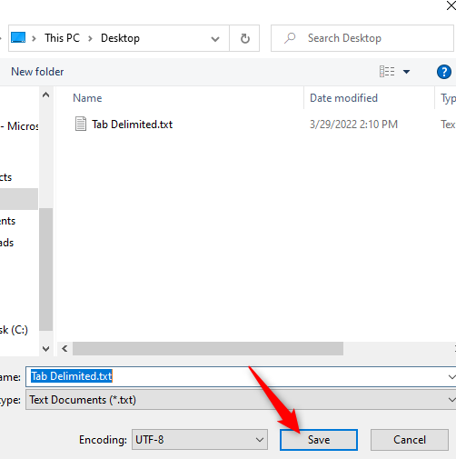Click the This PC computer icon

coord(18,38)
